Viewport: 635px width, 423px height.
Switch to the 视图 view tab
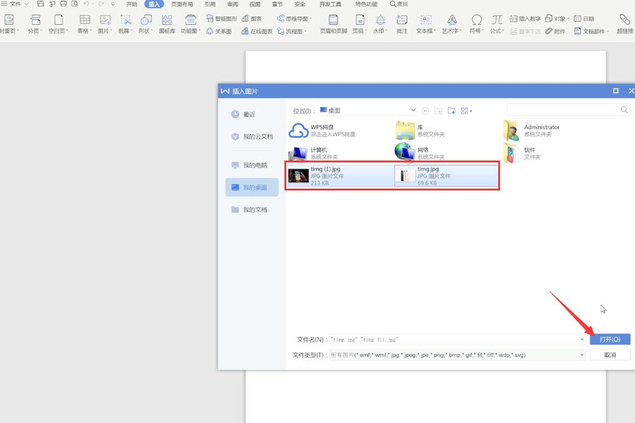pyautogui.click(x=255, y=4)
